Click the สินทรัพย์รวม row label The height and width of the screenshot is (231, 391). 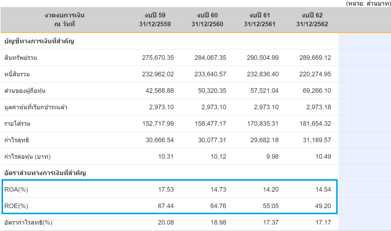[x=21, y=58]
